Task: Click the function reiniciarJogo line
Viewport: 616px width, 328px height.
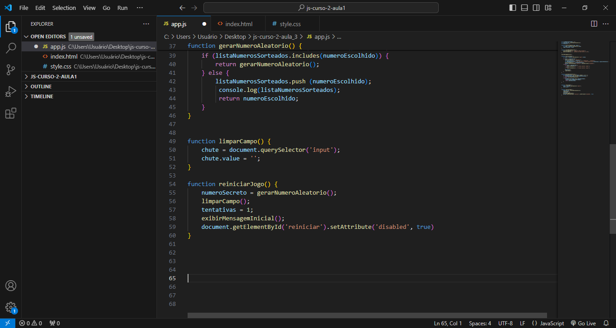Action: pyautogui.click(x=232, y=184)
